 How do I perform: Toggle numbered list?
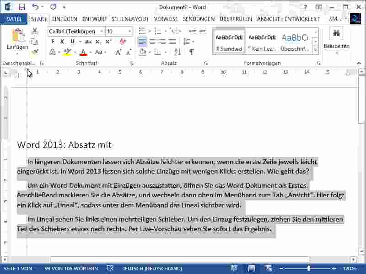(158, 31)
